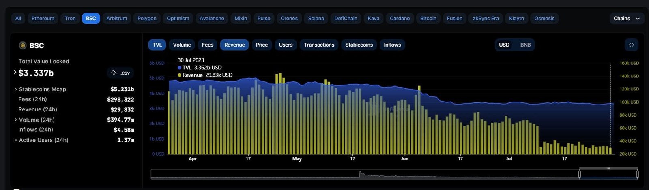The height and width of the screenshot is (190, 649).
Task: Click the tooltip date 30 Jul 2023
Action: (x=191, y=60)
